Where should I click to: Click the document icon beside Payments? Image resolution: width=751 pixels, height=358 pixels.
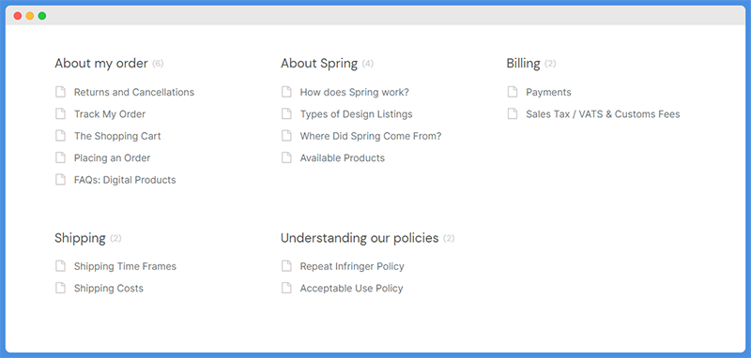click(x=513, y=92)
